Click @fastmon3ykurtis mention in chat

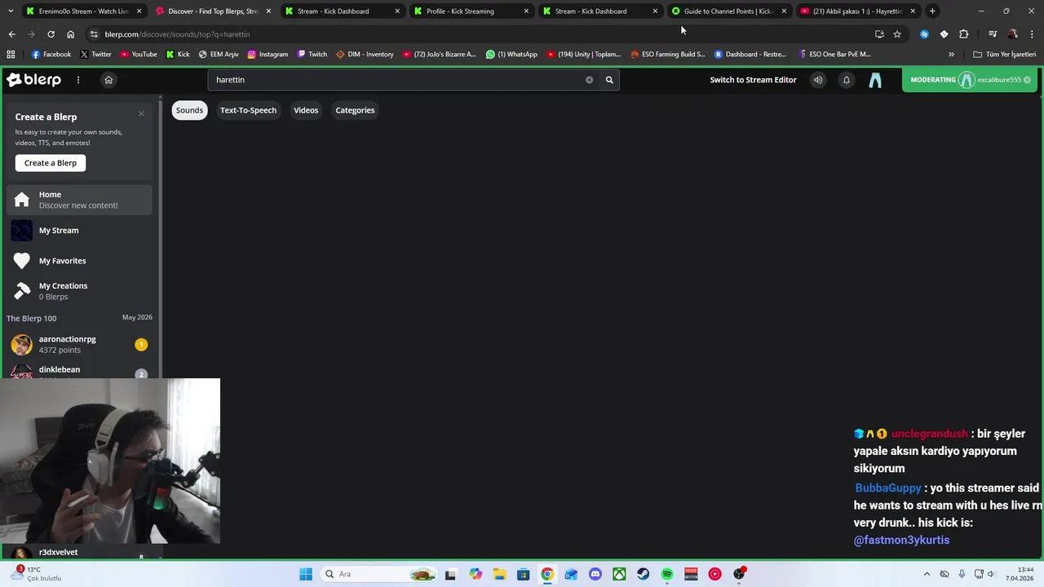901,540
